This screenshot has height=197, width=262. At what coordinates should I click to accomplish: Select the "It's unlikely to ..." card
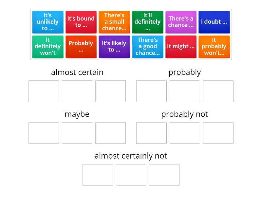click(47, 22)
